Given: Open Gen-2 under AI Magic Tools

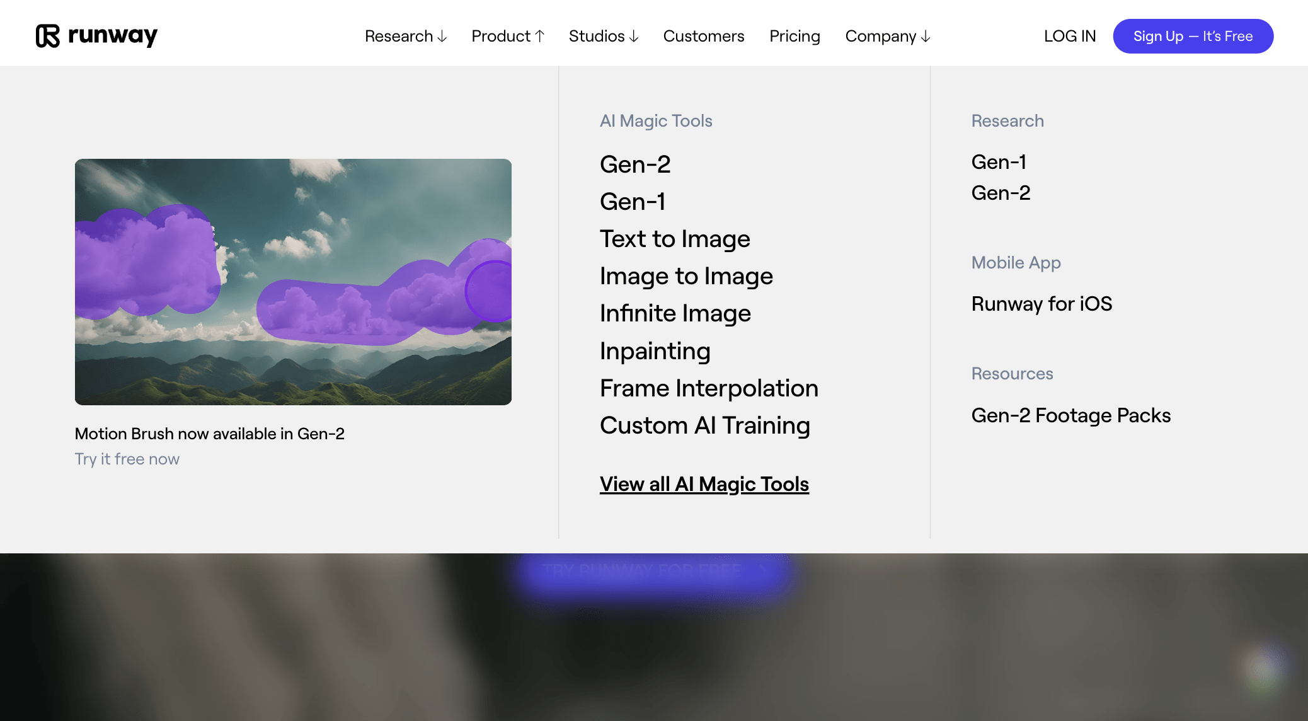Looking at the screenshot, I should [x=635, y=164].
